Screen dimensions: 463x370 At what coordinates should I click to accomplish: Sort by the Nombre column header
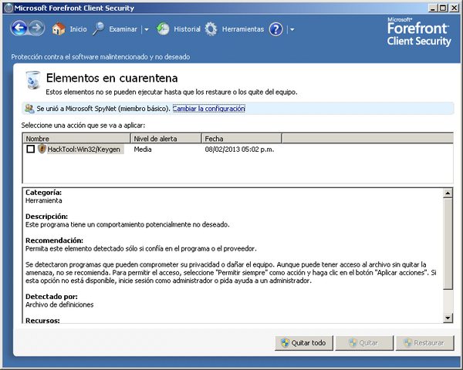pyautogui.click(x=76, y=139)
